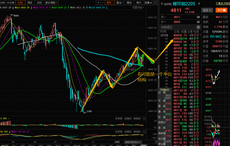Switch to 月线 monthly chart tab

tap(39, 3)
